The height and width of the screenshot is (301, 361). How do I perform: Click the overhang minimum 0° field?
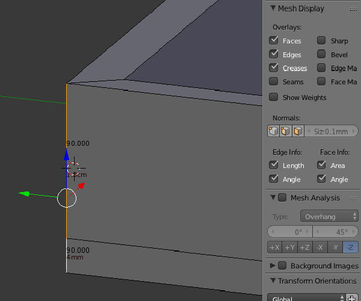(x=290, y=232)
